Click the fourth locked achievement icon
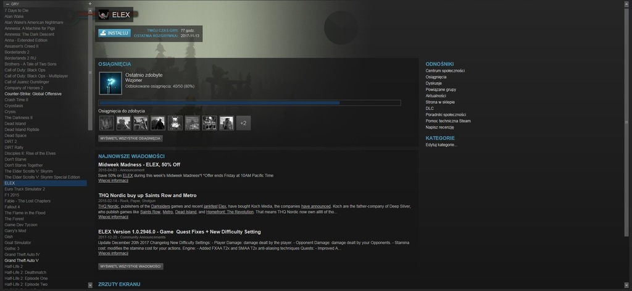Image resolution: width=632 pixels, height=291 pixels. click(x=158, y=123)
